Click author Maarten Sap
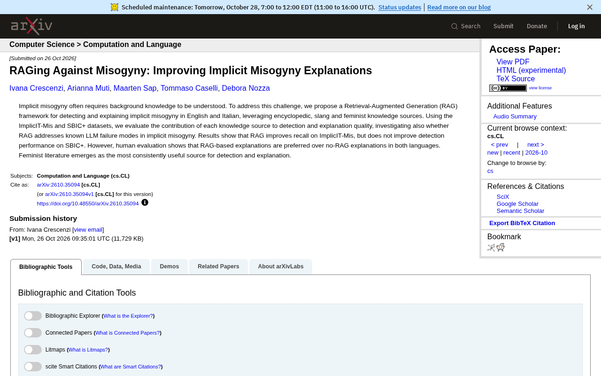Screen dimensions: 601x376 click(x=135, y=88)
